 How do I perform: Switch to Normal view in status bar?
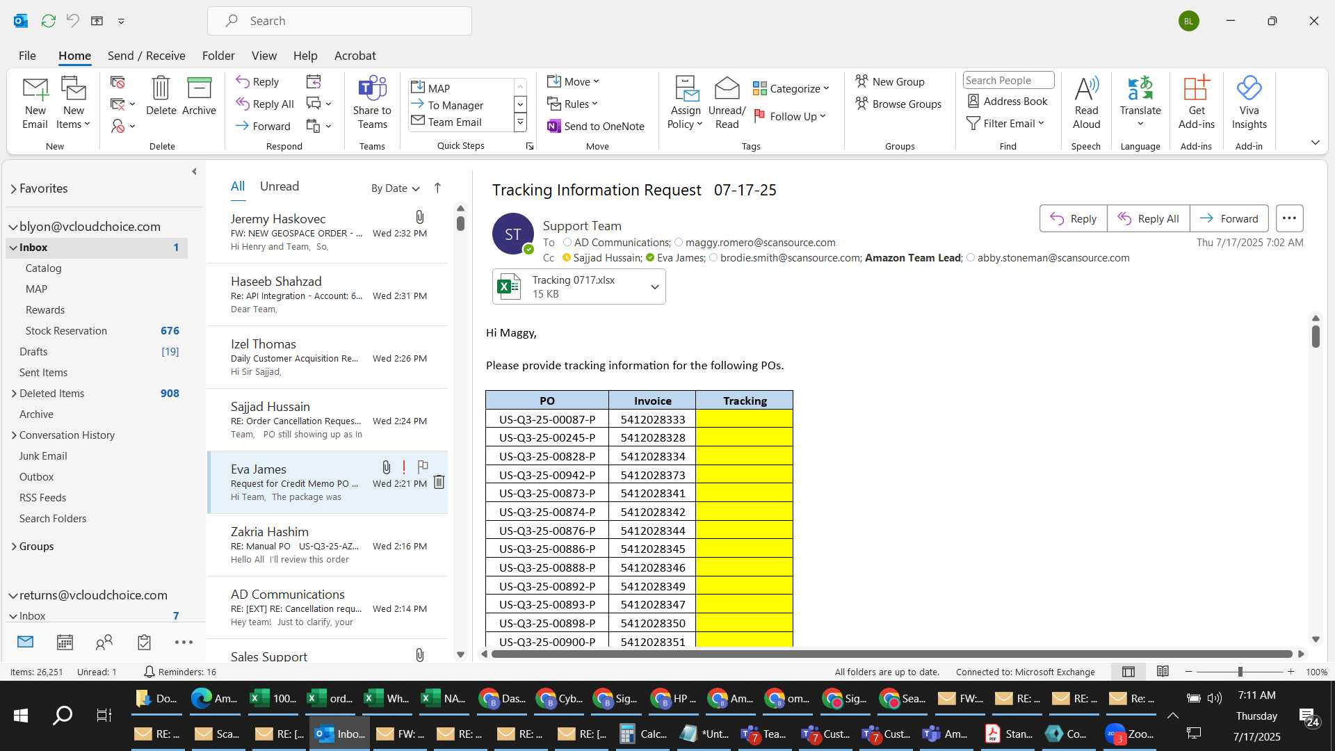1128,671
